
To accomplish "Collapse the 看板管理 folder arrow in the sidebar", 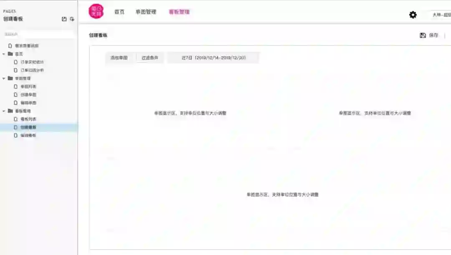I will click(x=4, y=111).
